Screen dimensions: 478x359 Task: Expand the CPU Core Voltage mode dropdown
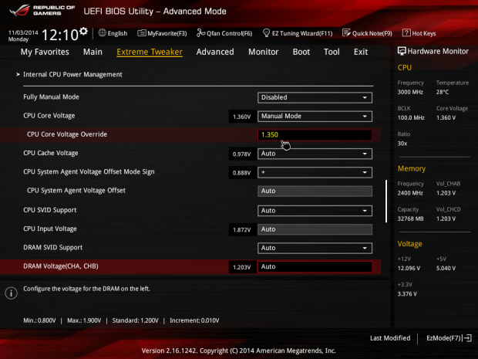(314, 116)
